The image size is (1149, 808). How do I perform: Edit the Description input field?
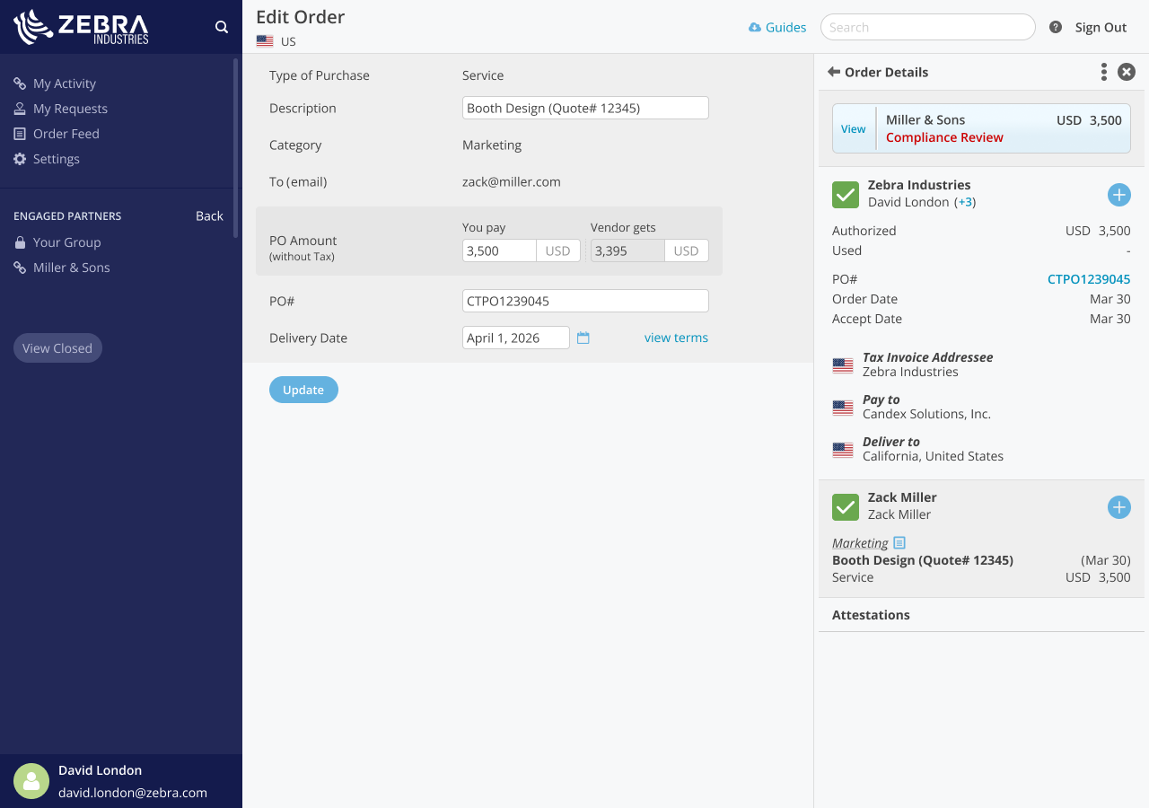(585, 108)
